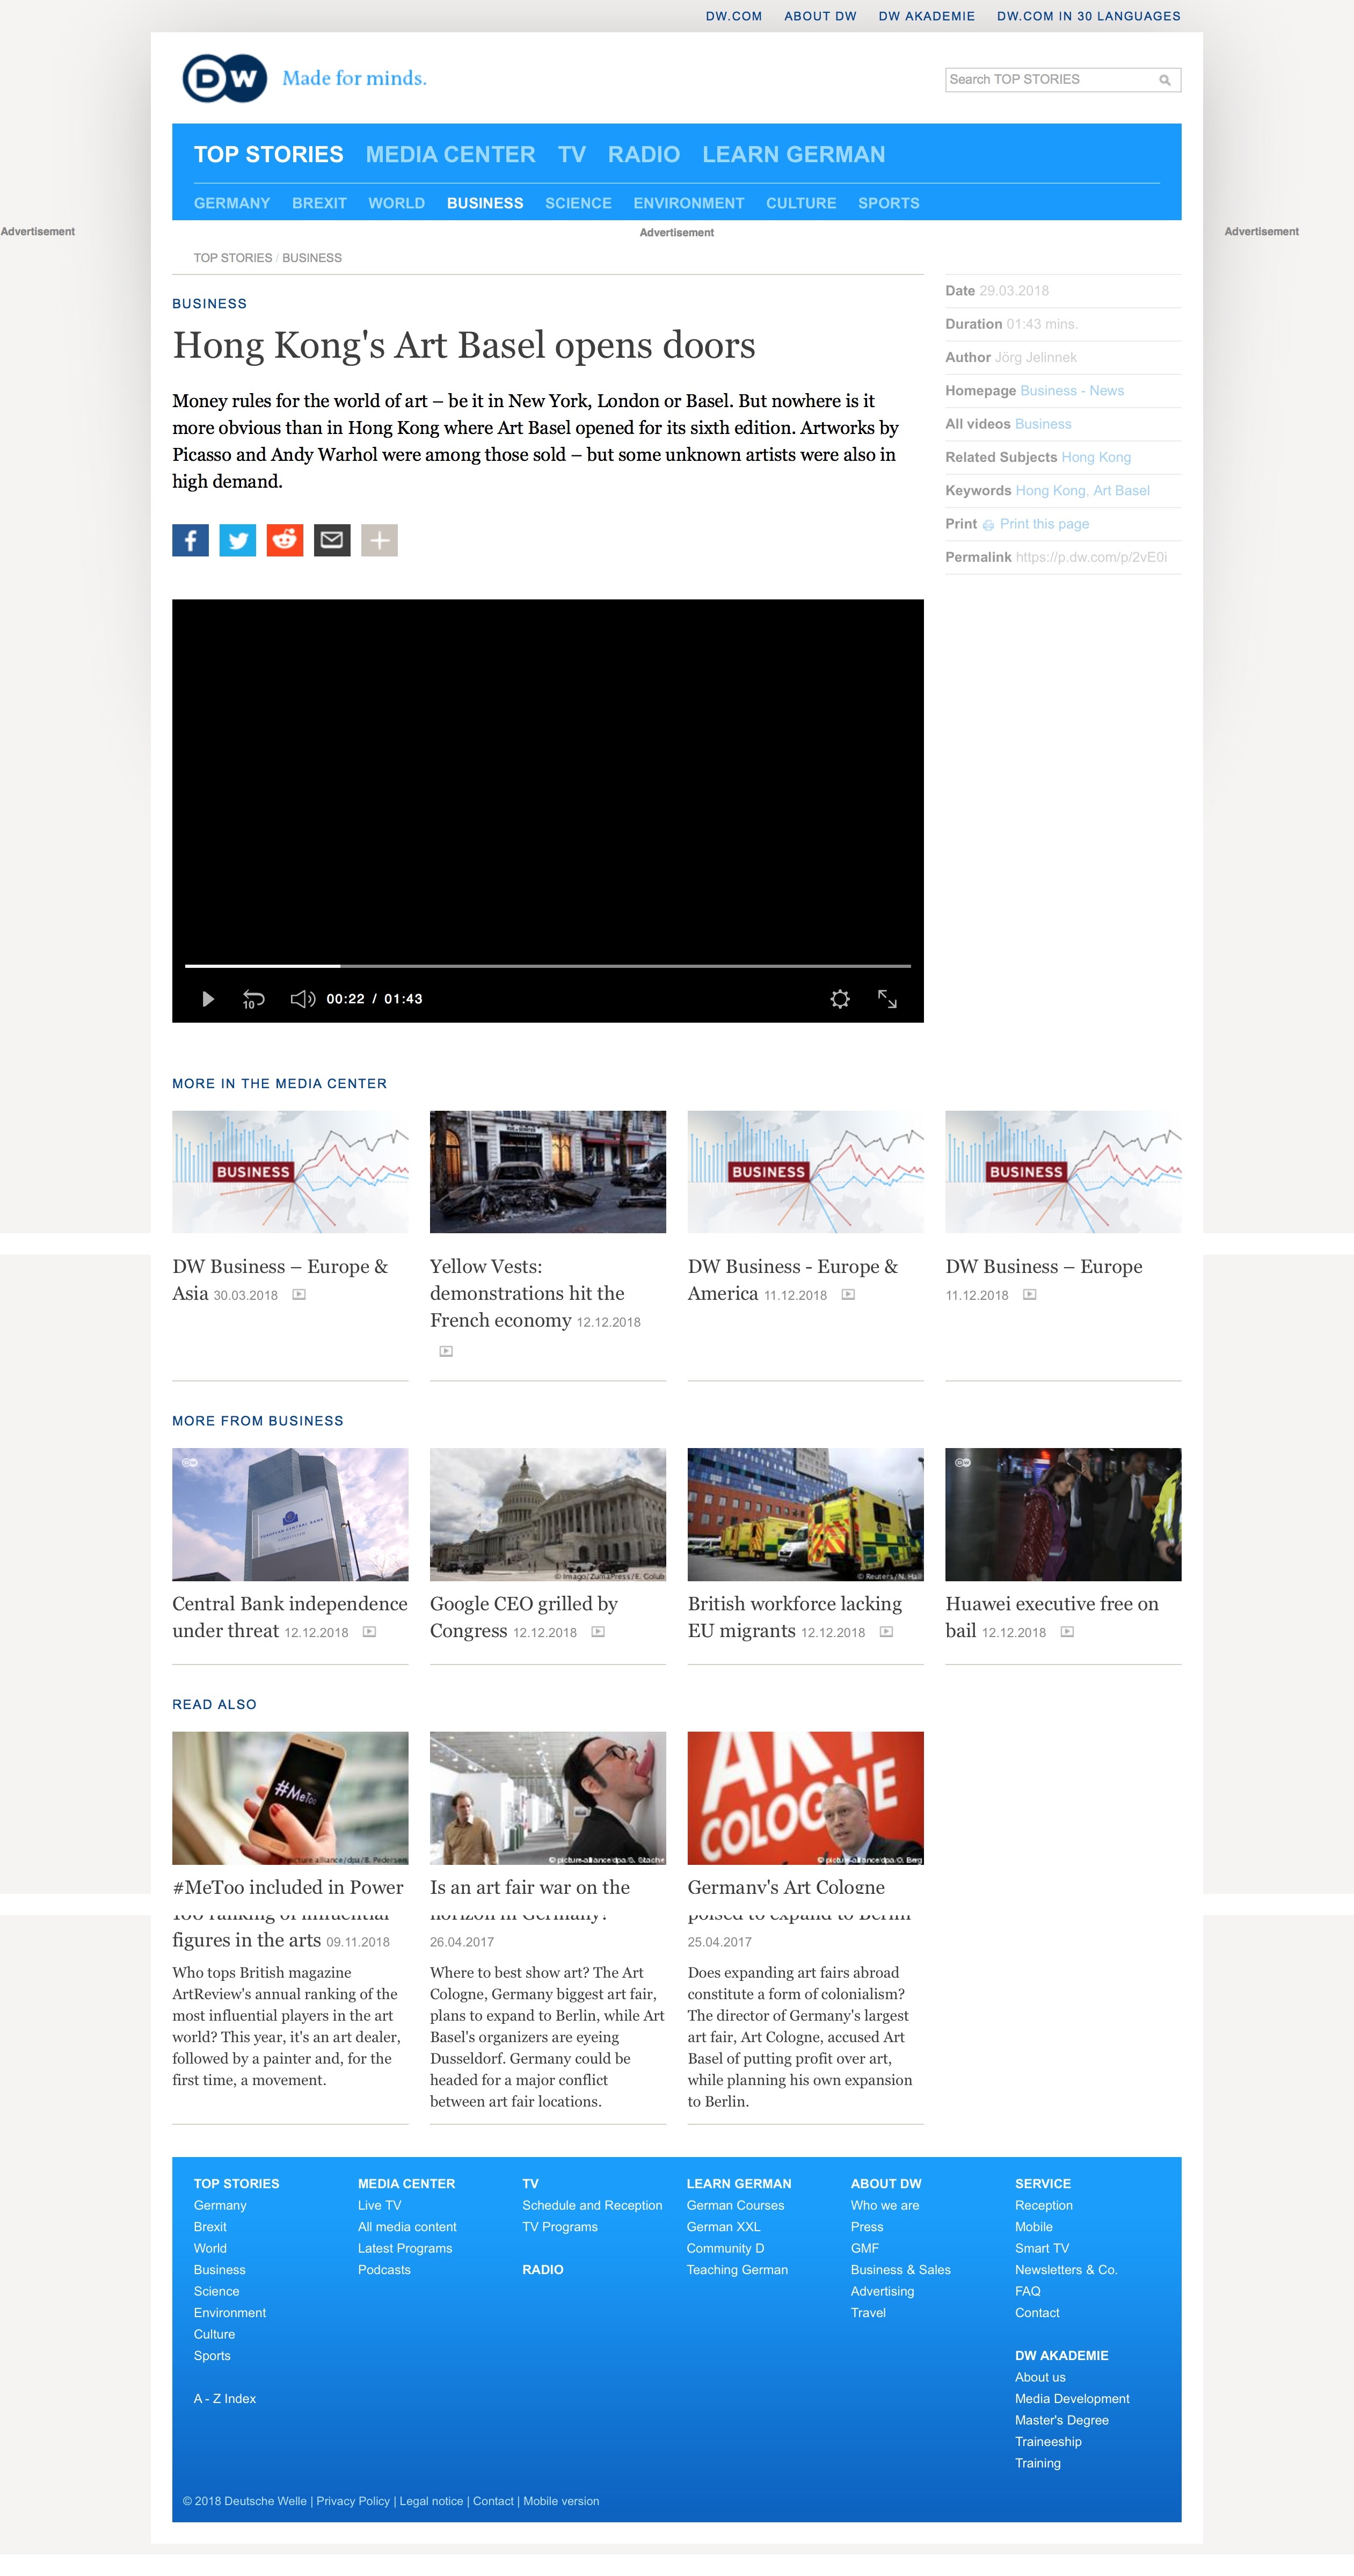Screen dimensions: 1354x2576
Task: Open Mobile version footer link
Action: coord(562,2501)
